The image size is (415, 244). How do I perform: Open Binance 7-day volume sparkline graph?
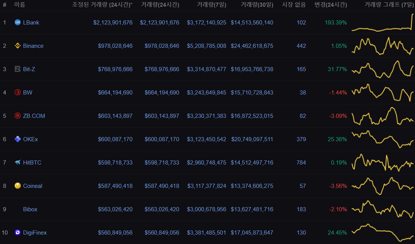[x=382, y=46]
